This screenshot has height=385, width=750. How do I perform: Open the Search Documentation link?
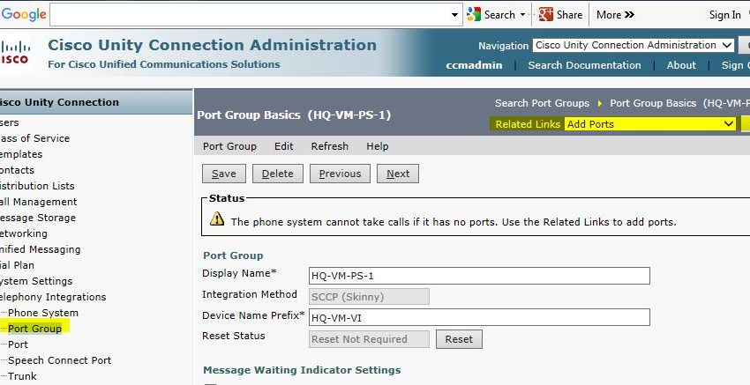[x=584, y=65]
